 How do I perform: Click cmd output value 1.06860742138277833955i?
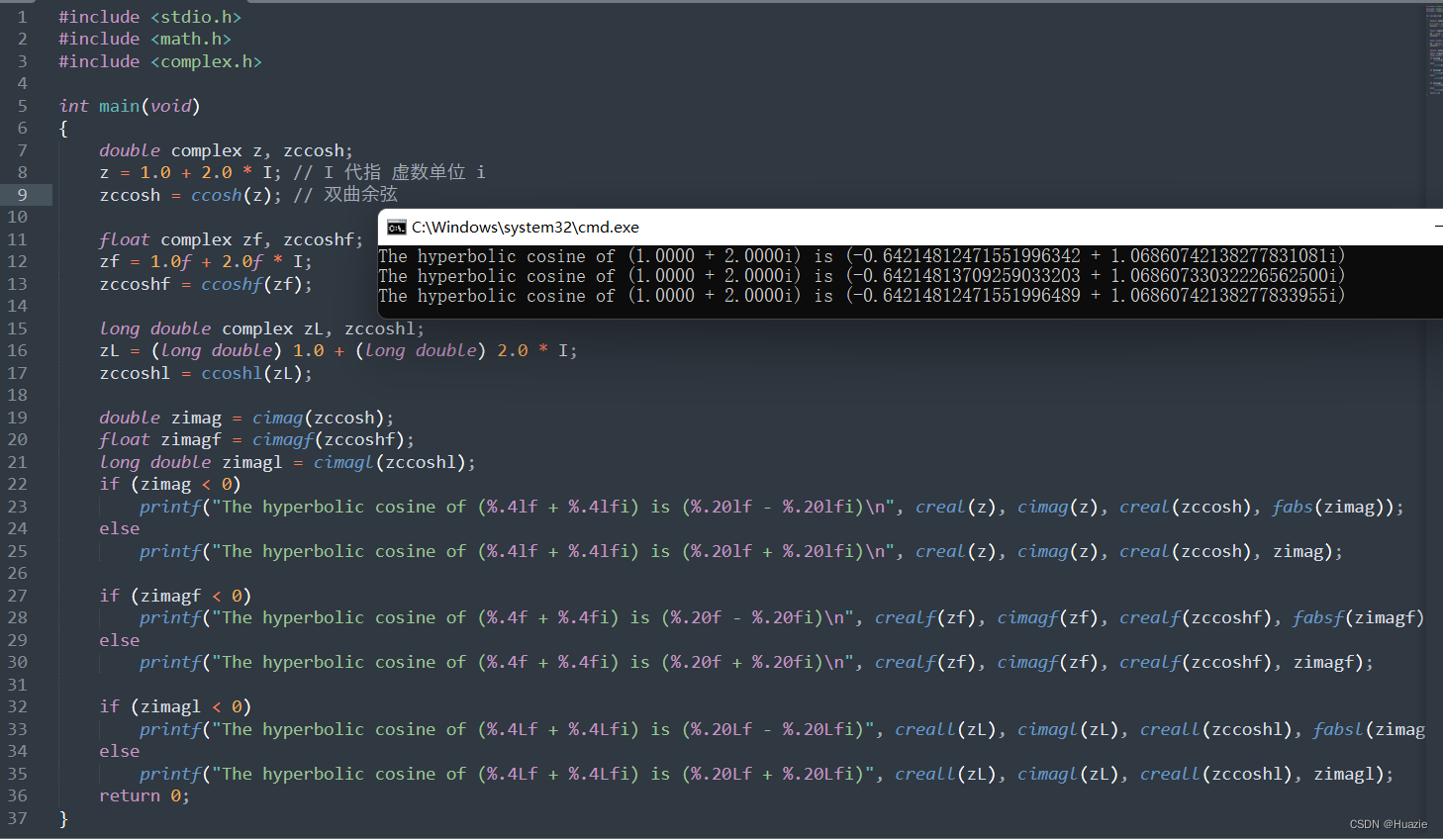pyautogui.click(x=1223, y=296)
